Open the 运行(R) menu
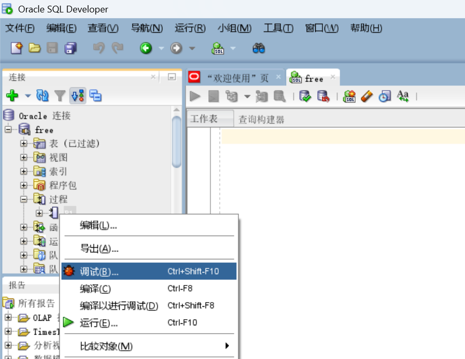Viewport: 465px width, 359px height. tap(190, 28)
